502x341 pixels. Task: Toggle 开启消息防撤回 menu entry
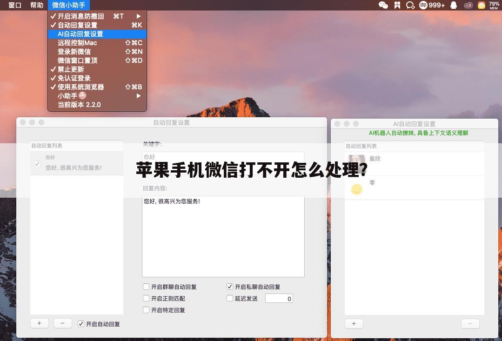97,16
